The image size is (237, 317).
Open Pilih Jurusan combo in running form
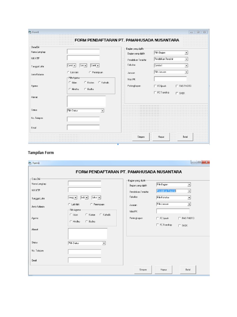click(x=173, y=204)
